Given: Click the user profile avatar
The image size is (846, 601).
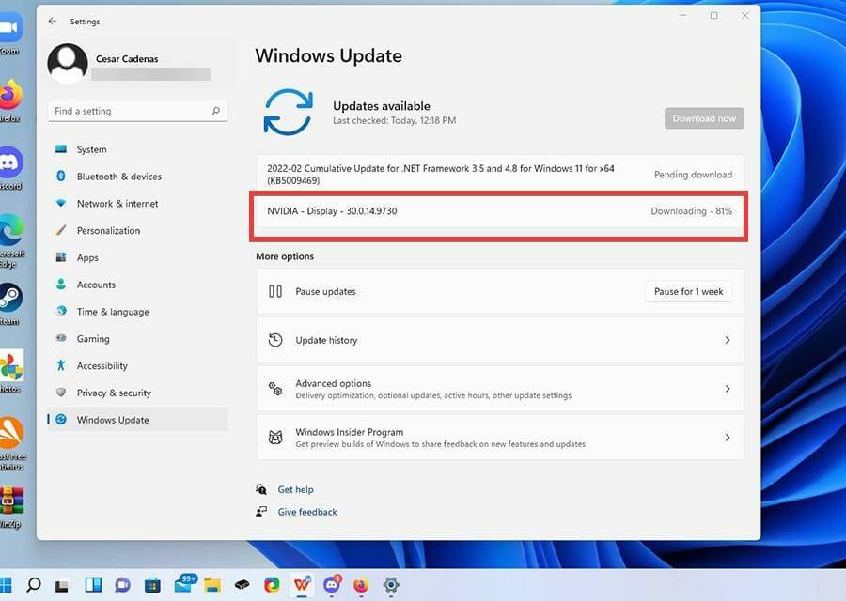Looking at the screenshot, I should click(x=66, y=65).
